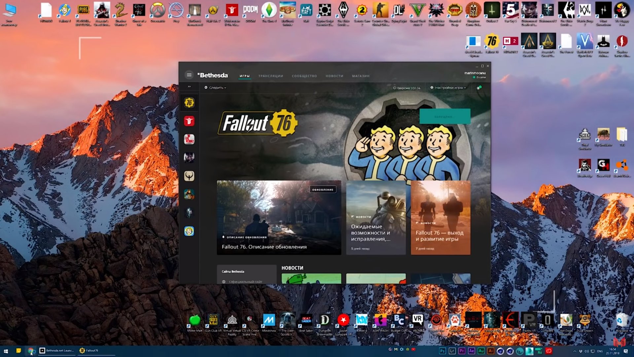Viewport: 634px width, 357px height.
Task: Open Настройки игры dropdown
Action: [448, 88]
